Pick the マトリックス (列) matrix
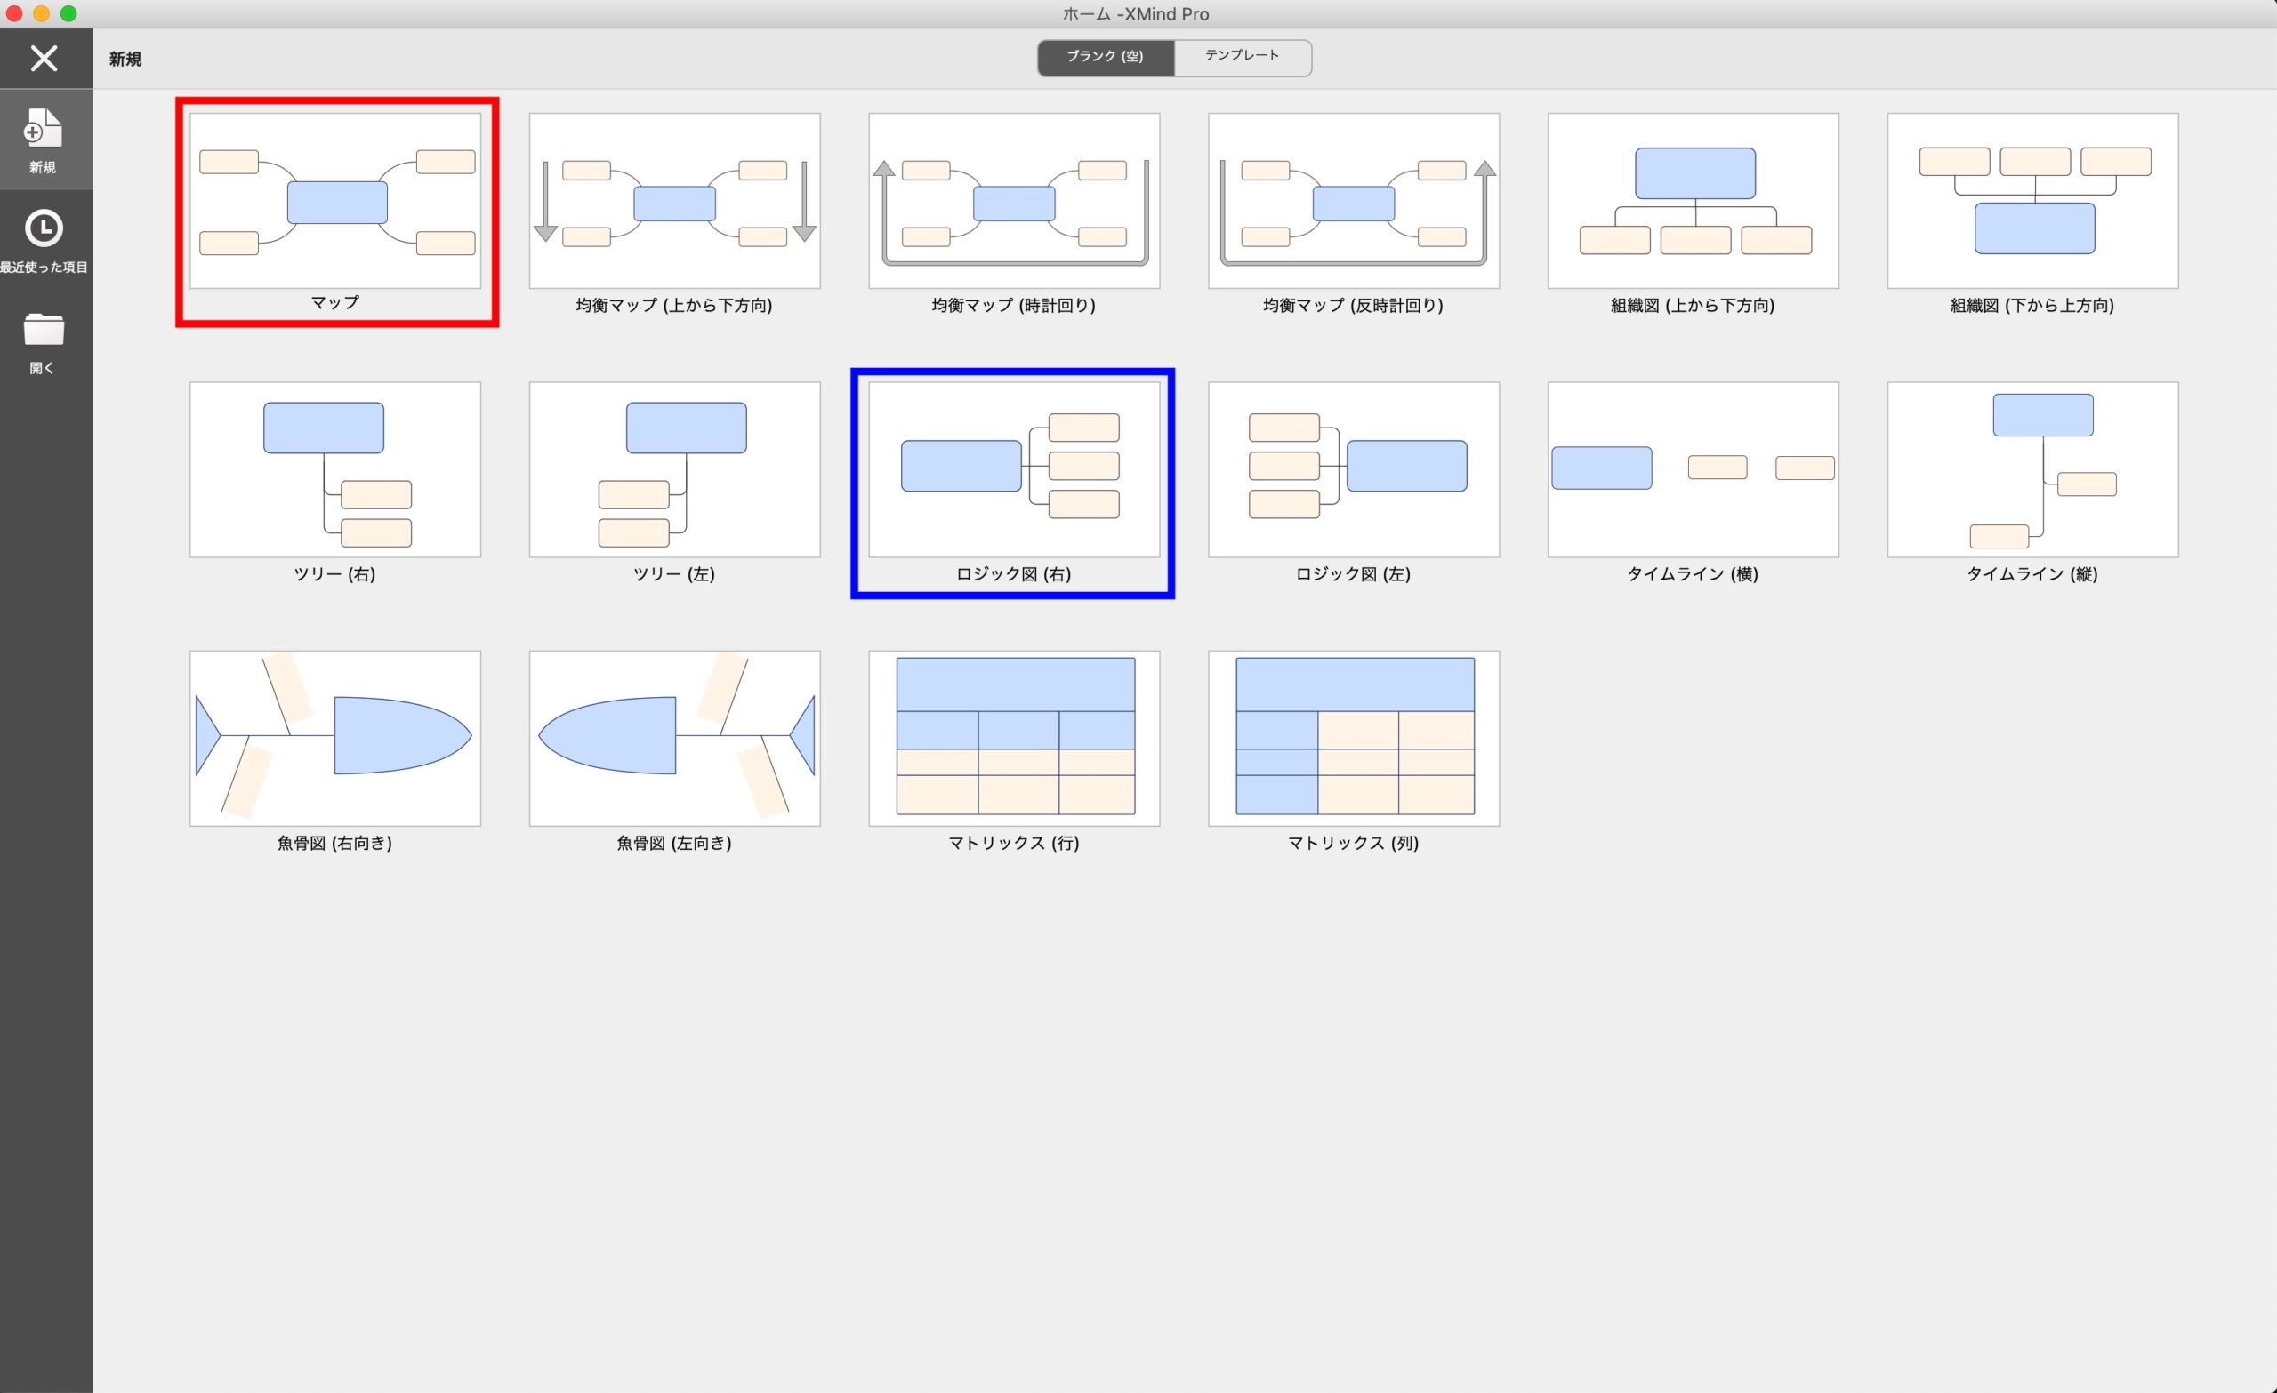 pyautogui.click(x=1354, y=738)
